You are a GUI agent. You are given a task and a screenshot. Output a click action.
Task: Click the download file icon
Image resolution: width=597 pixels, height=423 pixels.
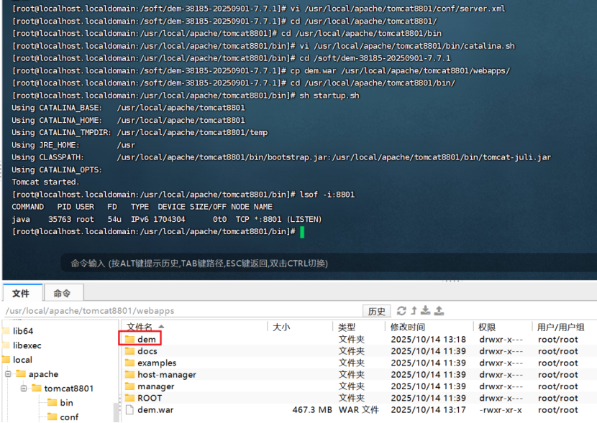(x=426, y=310)
